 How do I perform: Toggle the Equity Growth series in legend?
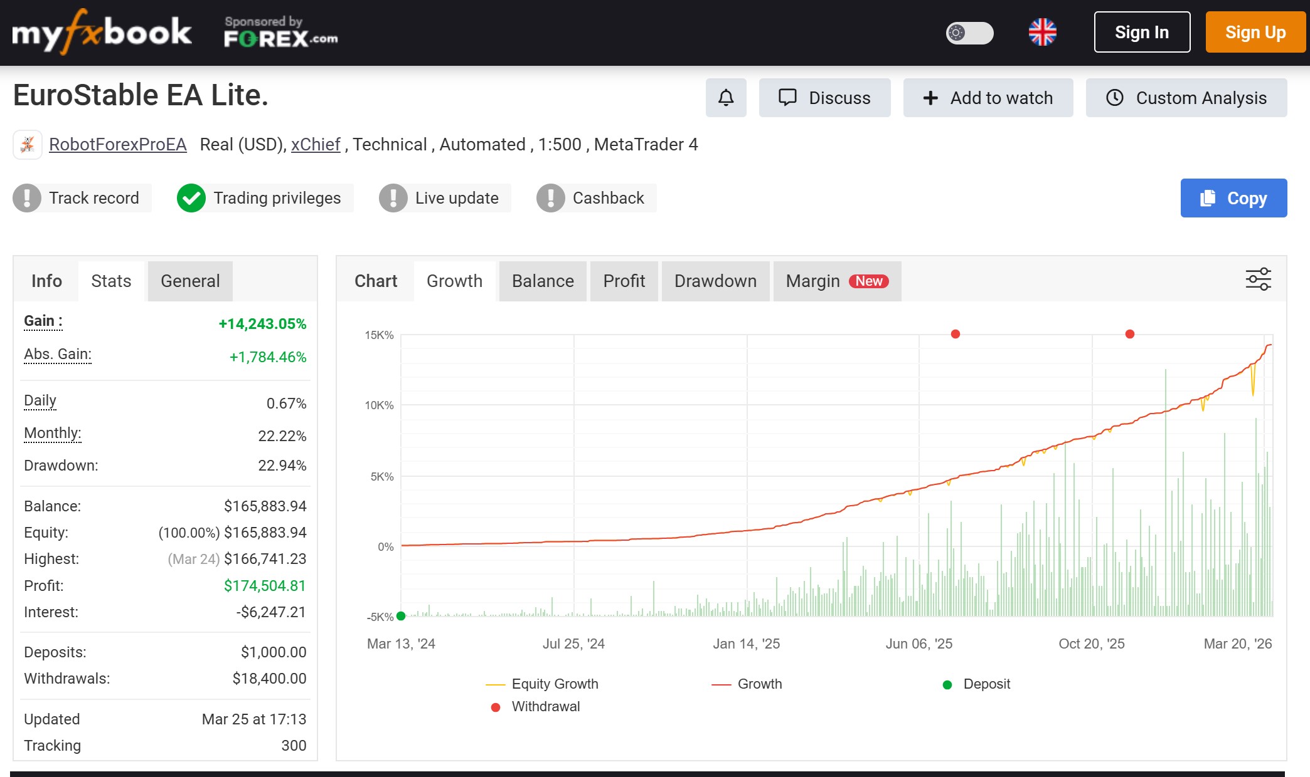click(x=555, y=684)
